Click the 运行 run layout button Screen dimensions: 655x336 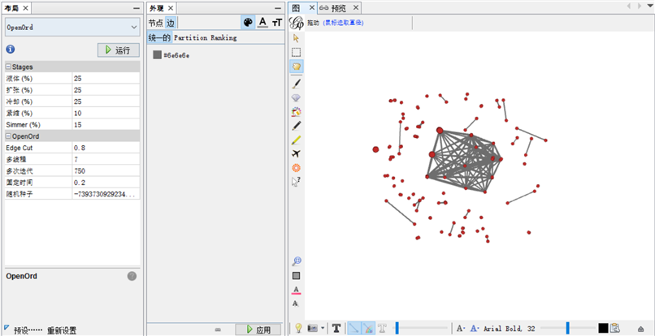tap(118, 50)
